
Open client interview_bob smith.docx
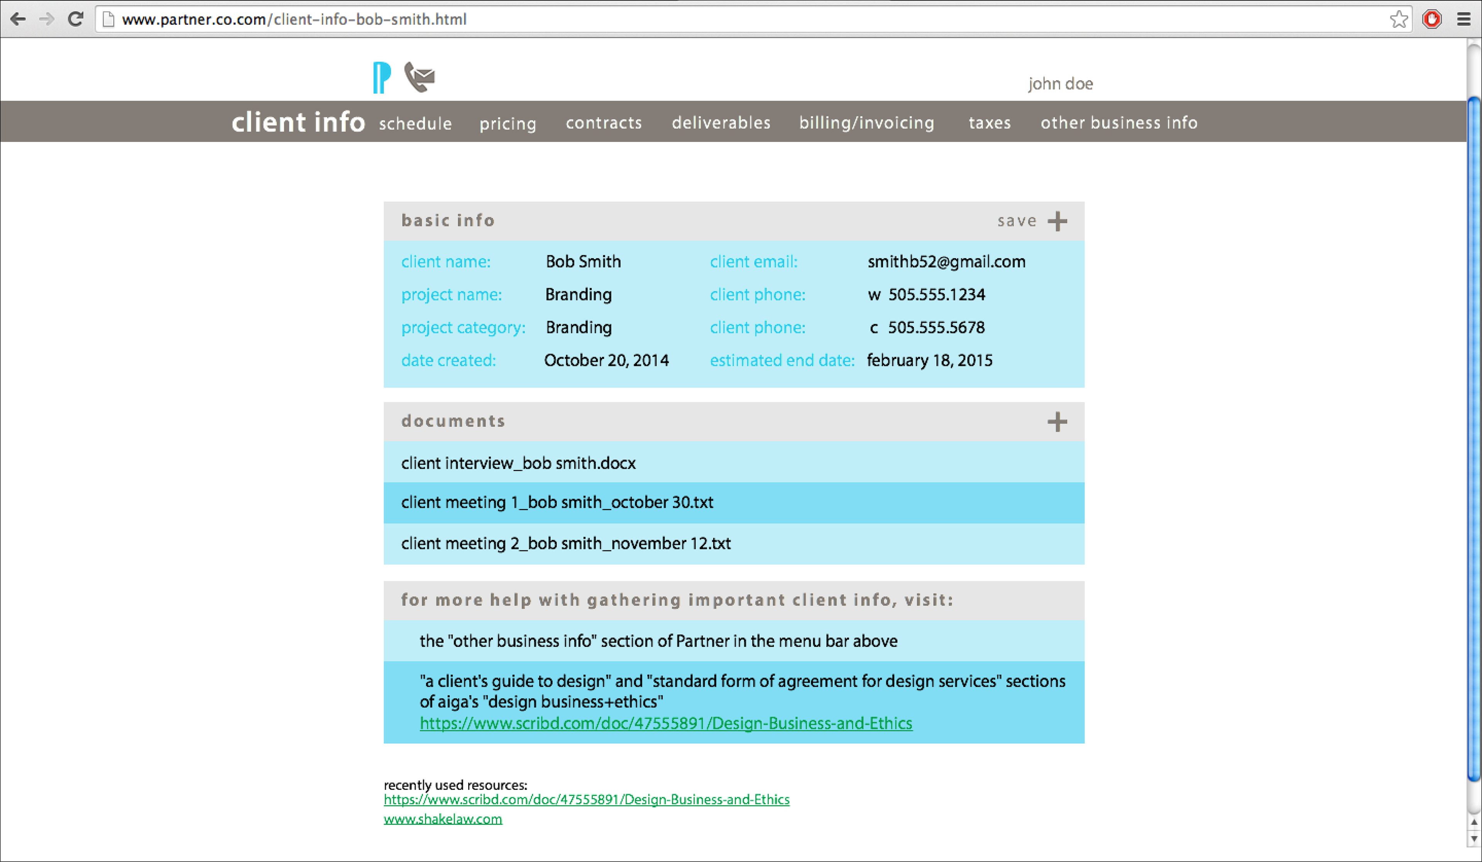734,462
